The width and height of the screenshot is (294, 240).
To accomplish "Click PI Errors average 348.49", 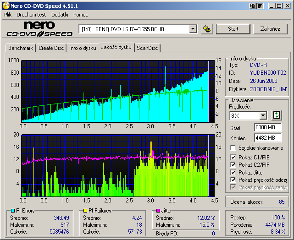I will [61, 218].
